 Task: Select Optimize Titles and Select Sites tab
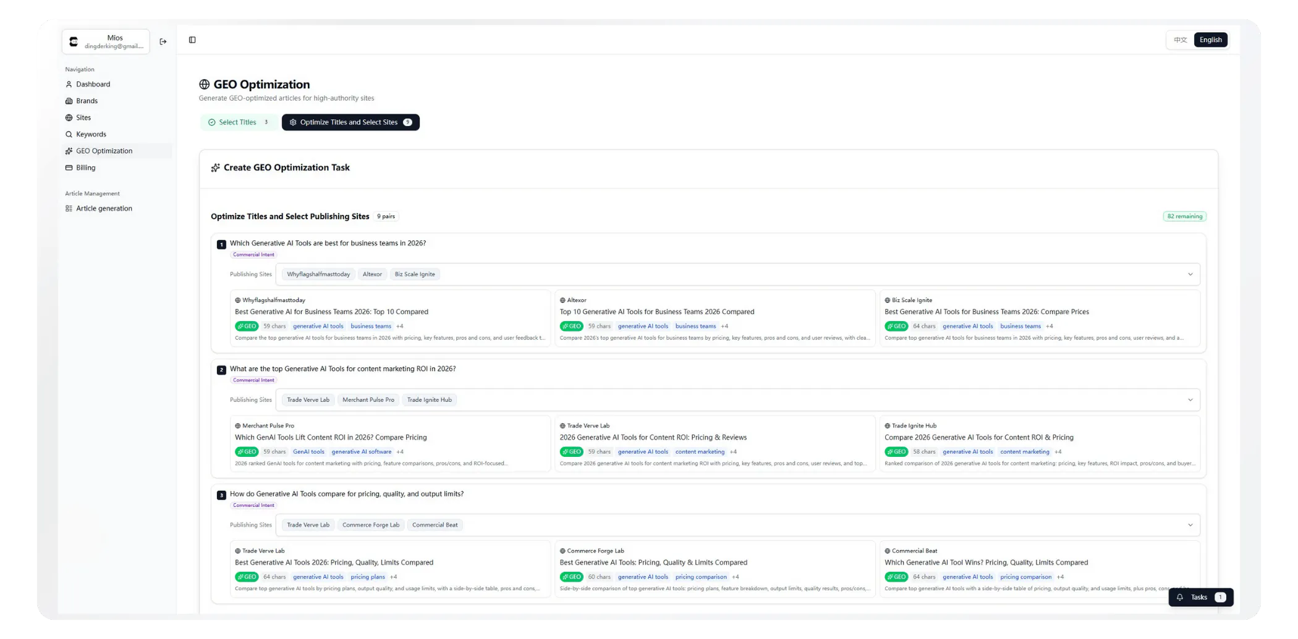tap(350, 122)
